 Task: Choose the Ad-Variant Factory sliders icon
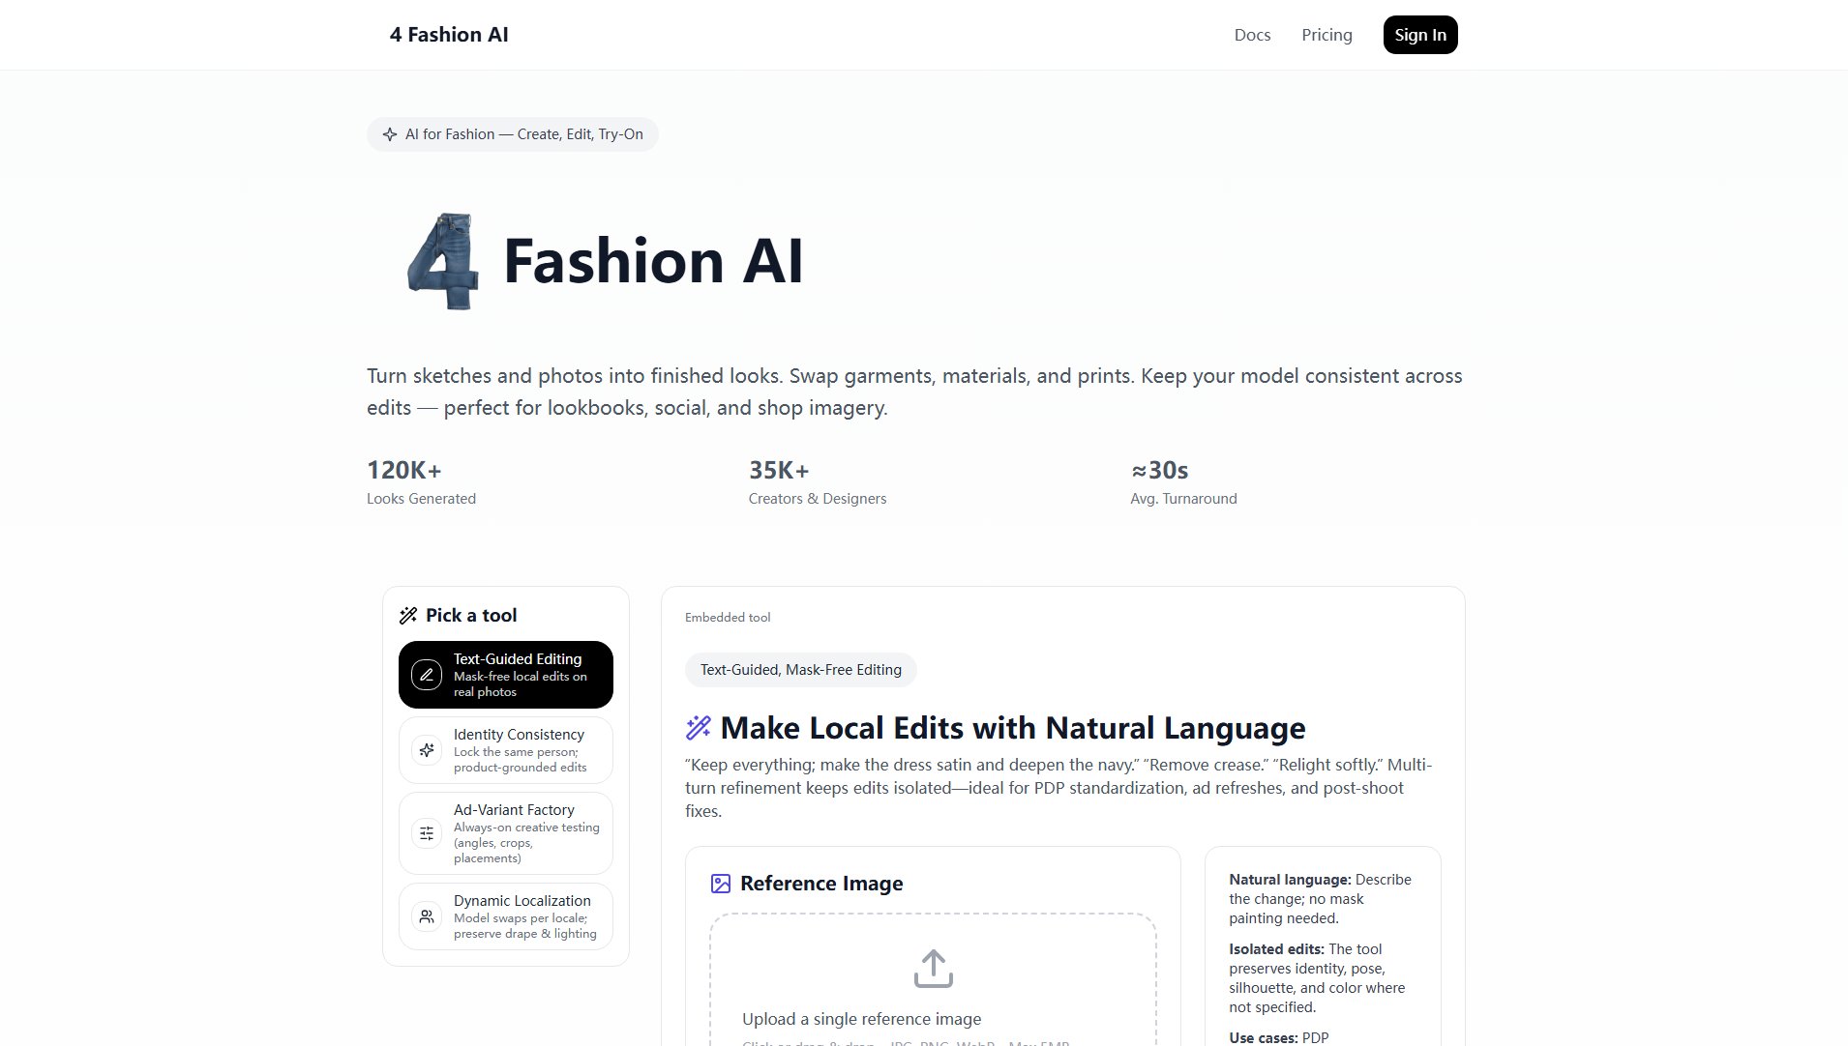point(427,833)
